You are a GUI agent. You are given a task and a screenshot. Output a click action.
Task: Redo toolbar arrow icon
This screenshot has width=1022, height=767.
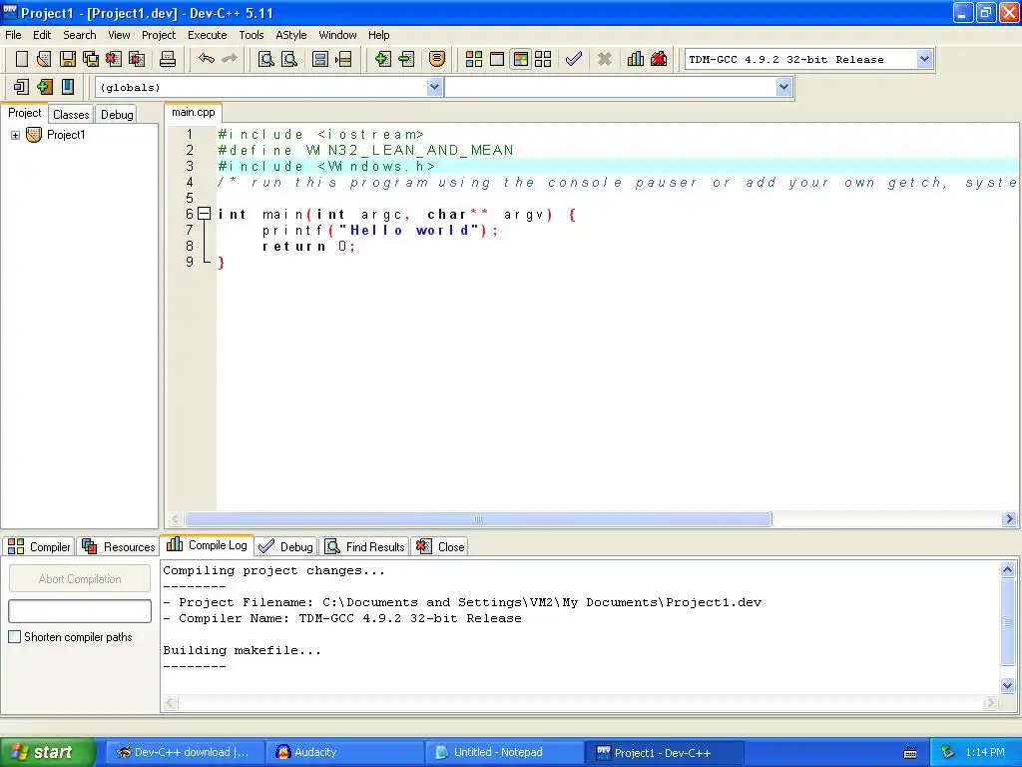point(230,59)
